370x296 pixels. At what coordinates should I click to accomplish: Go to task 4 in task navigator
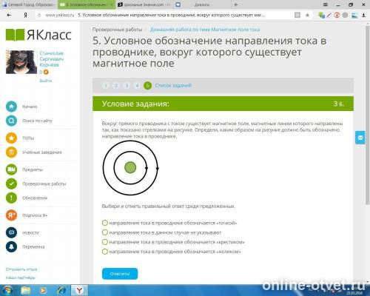coord(137,86)
